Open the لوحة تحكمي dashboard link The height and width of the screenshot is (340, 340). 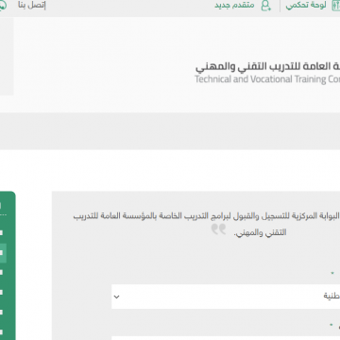(306, 6)
